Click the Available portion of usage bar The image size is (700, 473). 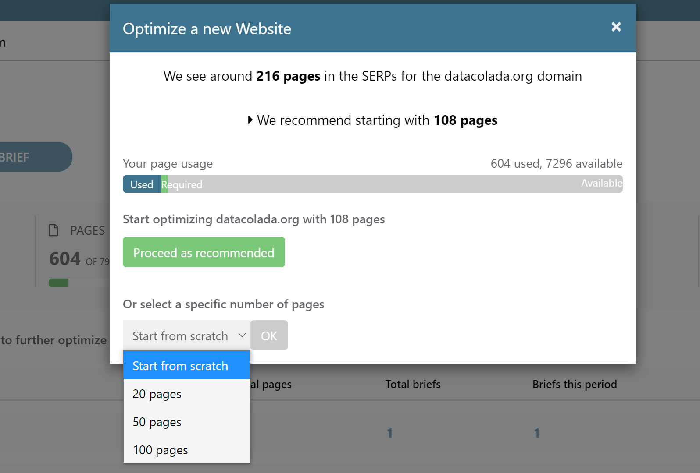coord(395,184)
